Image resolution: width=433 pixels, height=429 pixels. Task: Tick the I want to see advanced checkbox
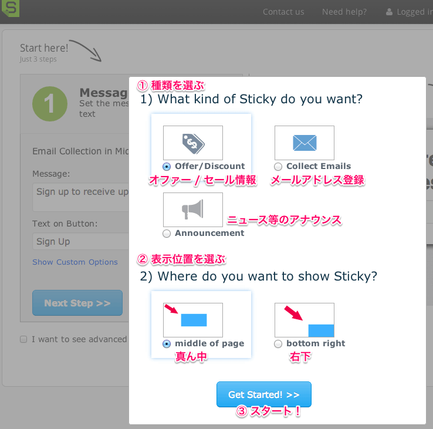click(23, 339)
